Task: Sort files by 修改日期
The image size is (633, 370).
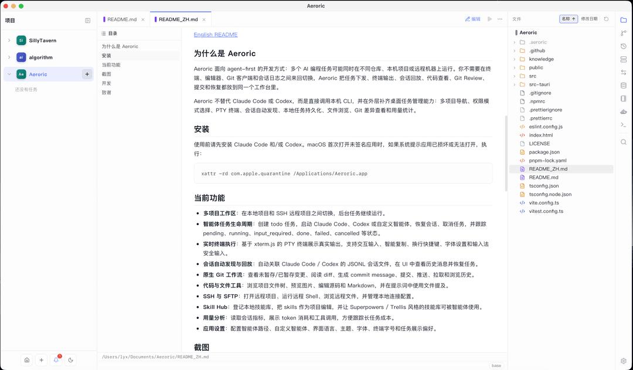Action: (x=589, y=19)
